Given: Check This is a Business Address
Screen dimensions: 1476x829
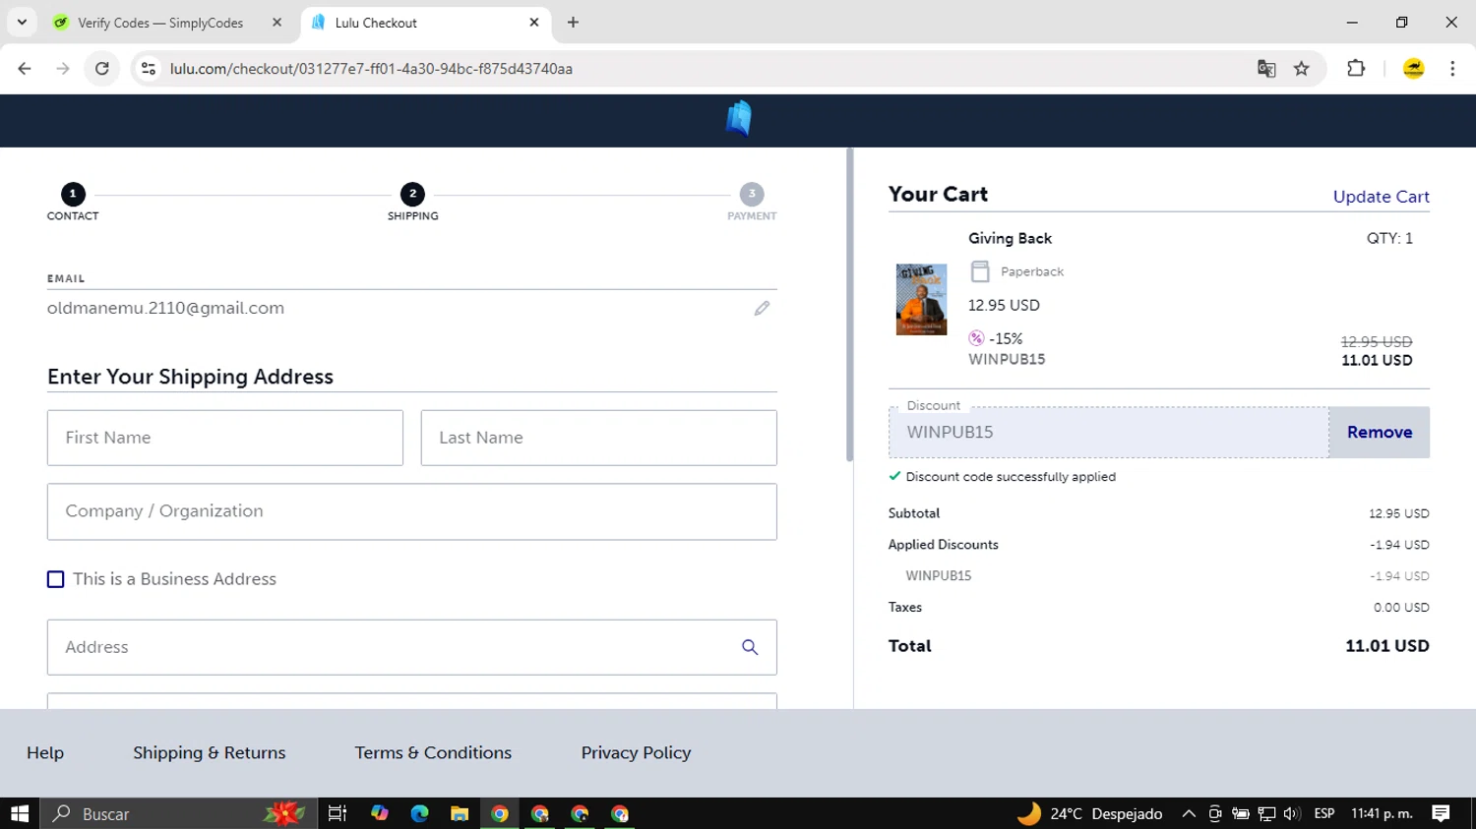Looking at the screenshot, I should click(x=56, y=579).
